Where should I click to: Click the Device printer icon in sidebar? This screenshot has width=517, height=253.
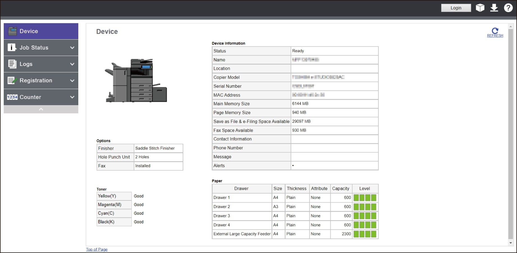[12, 31]
